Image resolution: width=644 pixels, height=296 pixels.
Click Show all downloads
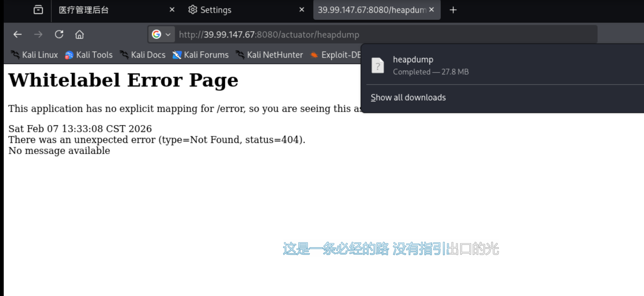click(x=408, y=98)
